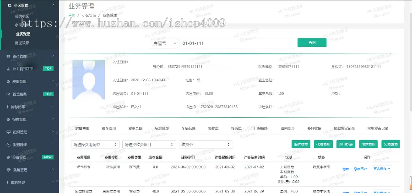Switch to the 家庭成员 tab

coord(162,129)
